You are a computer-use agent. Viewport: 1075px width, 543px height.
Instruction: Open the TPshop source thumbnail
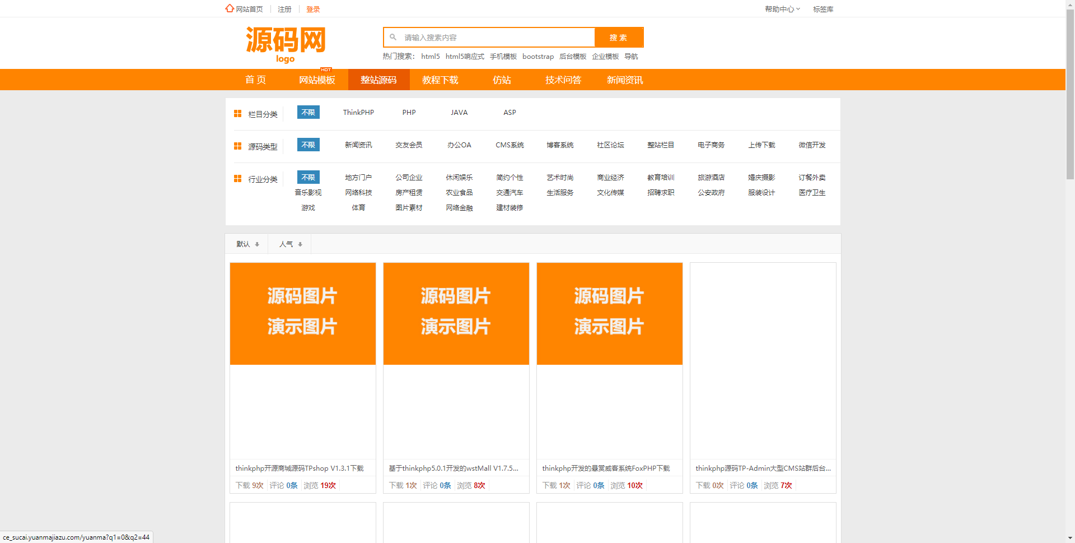click(303, 314)
